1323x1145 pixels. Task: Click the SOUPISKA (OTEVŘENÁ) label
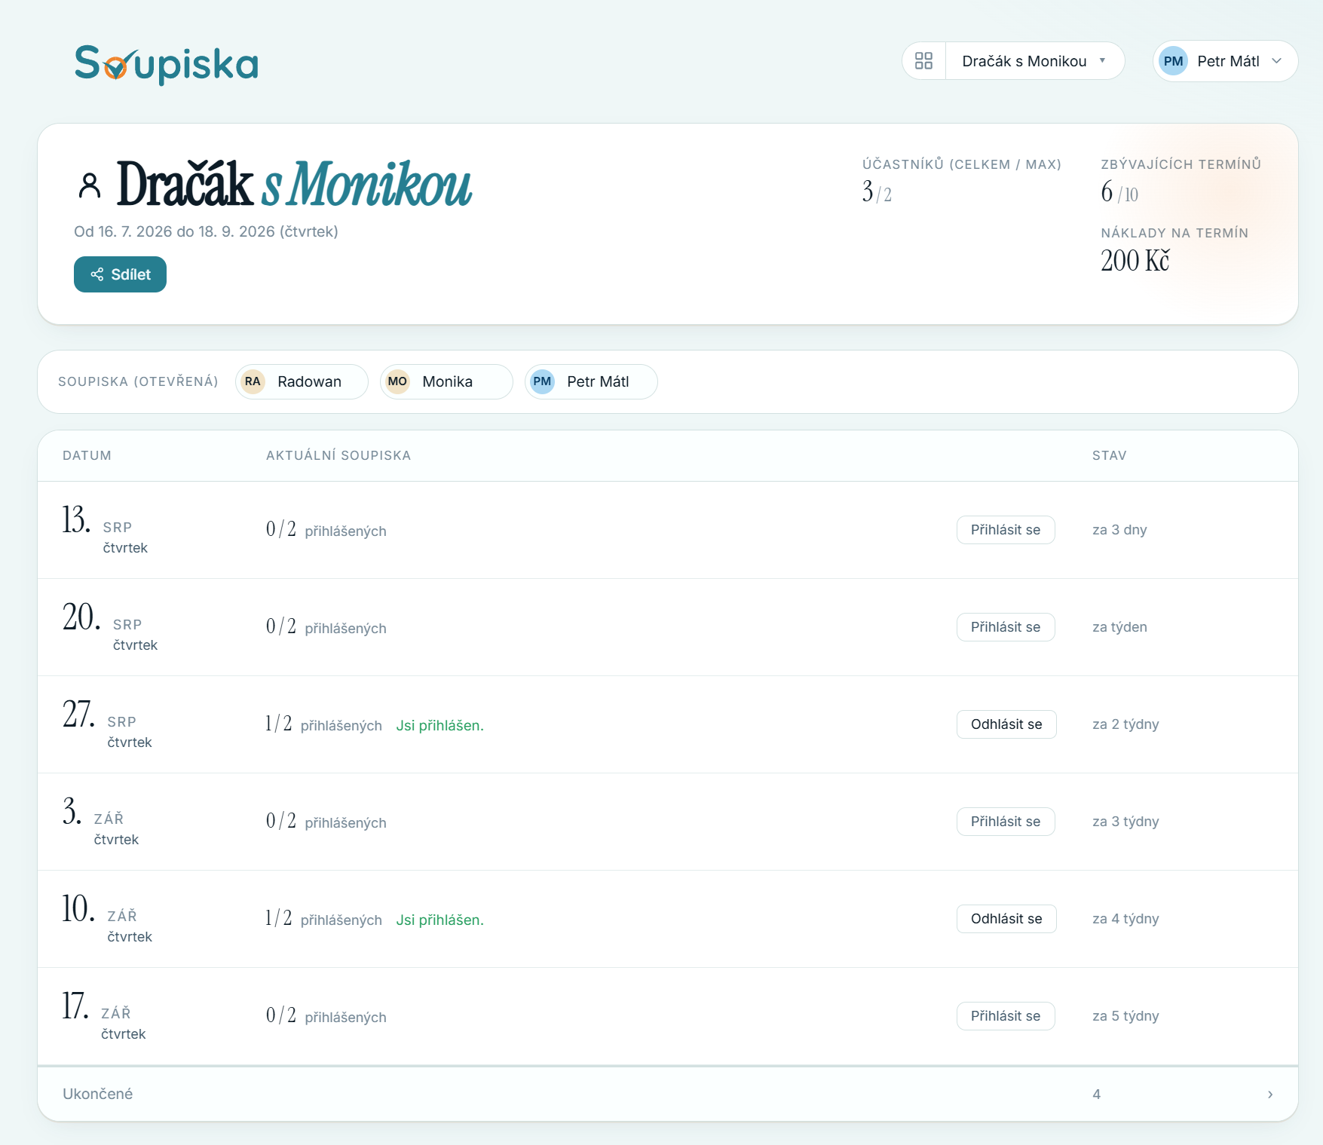[138, 381]
